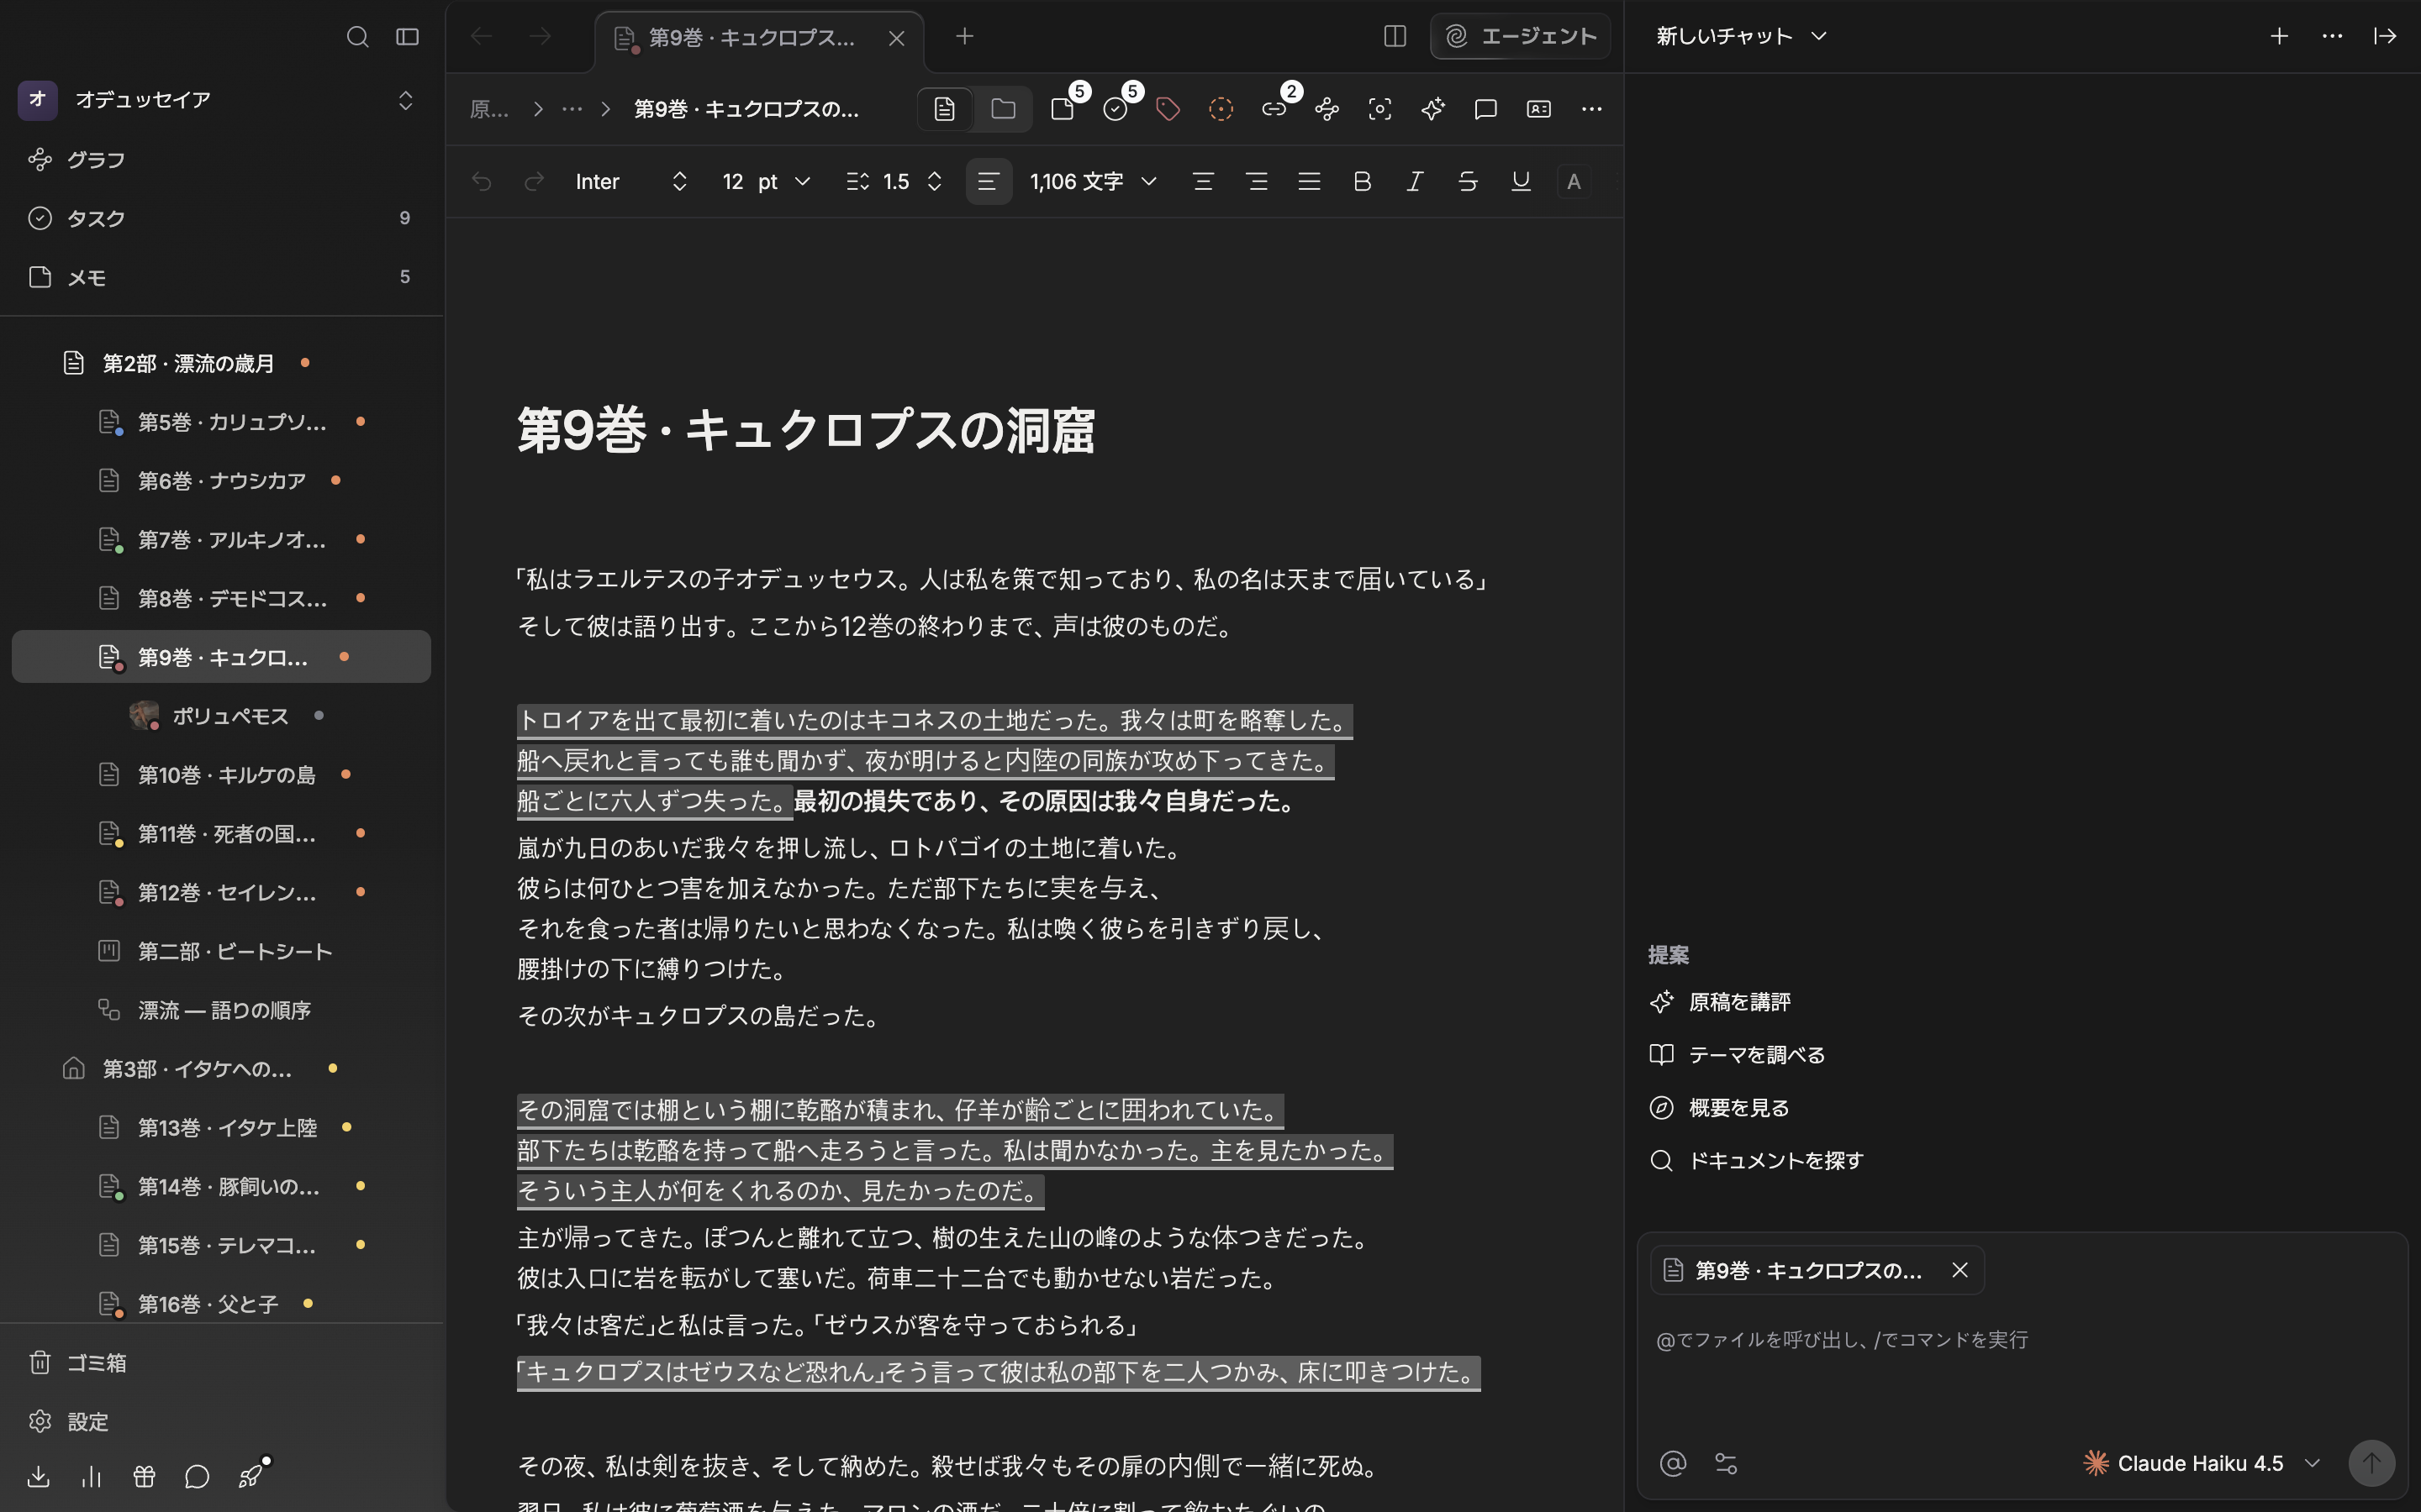
Task: Collapse the chat panel arrow icon
Action: click(x=2385, y=37)
